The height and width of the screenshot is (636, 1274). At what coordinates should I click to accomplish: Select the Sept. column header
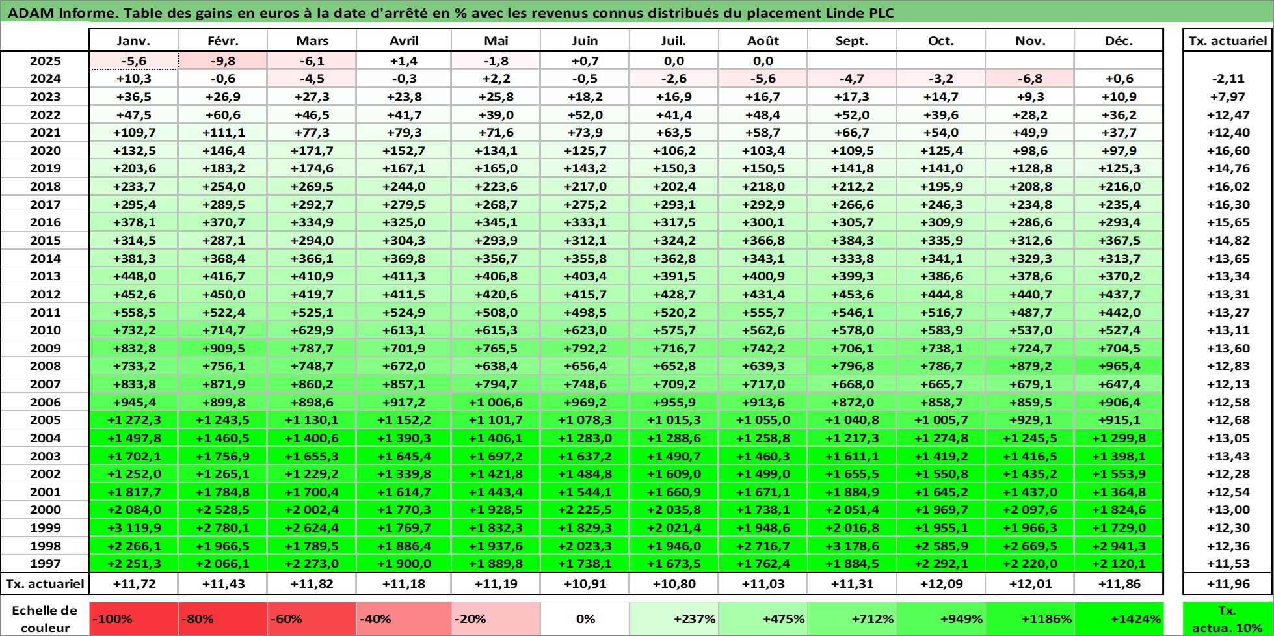pyautogui.click(x=852, y=40)
